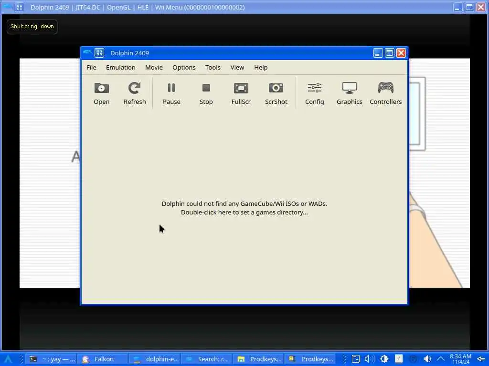Minimize the Dolphin 2409 window
Image resolution: width=489 pixels, height=366 pixels.
[378, 53]
